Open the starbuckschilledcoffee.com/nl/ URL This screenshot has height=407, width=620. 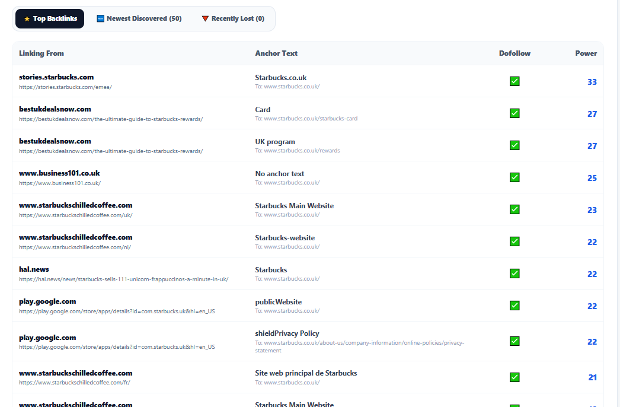75,247
